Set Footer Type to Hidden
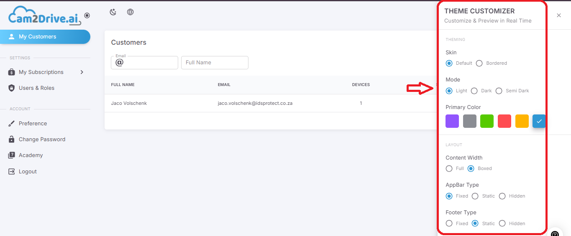 coord(502,224)
